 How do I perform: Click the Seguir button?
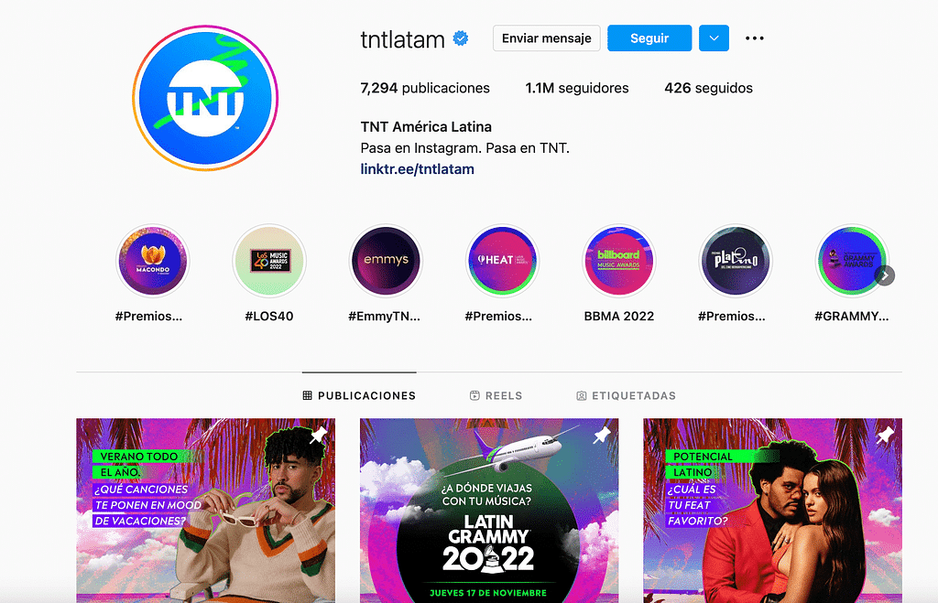pyautogui.click(x=649, y=38)
